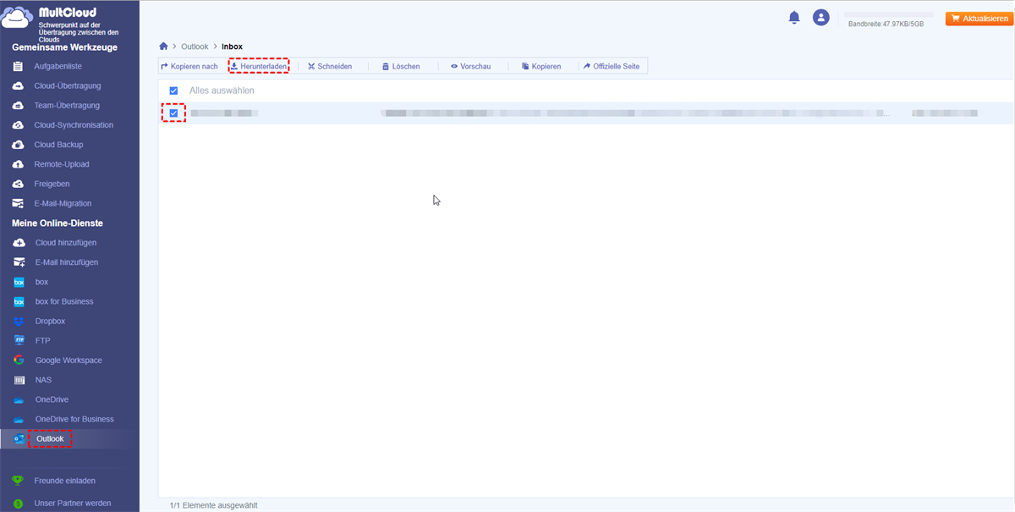The width and height of the screenshot is (1015, 512).
Task: Open the user account avatar menu
Action: (x=820, y=18)
